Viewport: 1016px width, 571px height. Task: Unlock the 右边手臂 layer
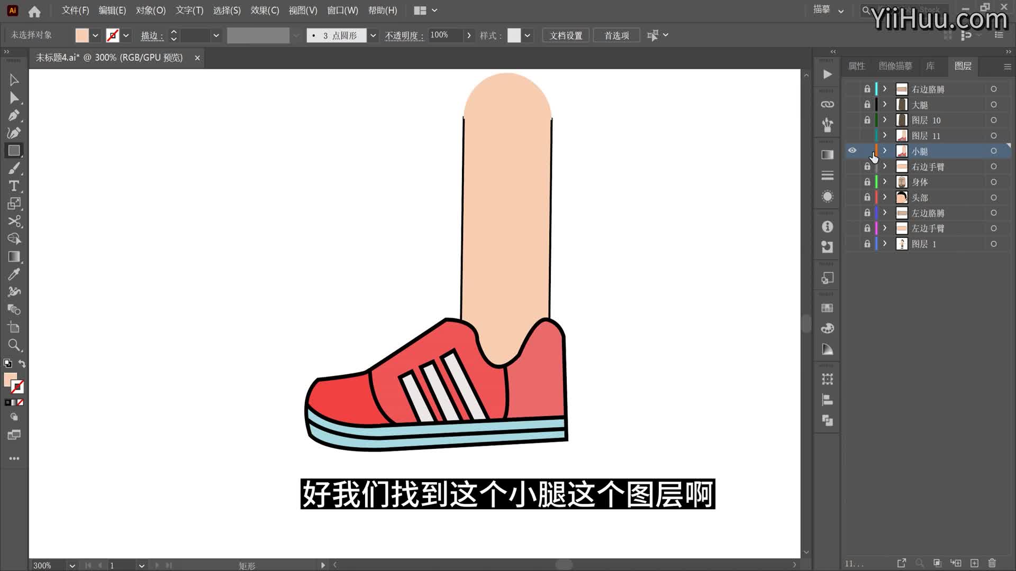click(867, 167)
